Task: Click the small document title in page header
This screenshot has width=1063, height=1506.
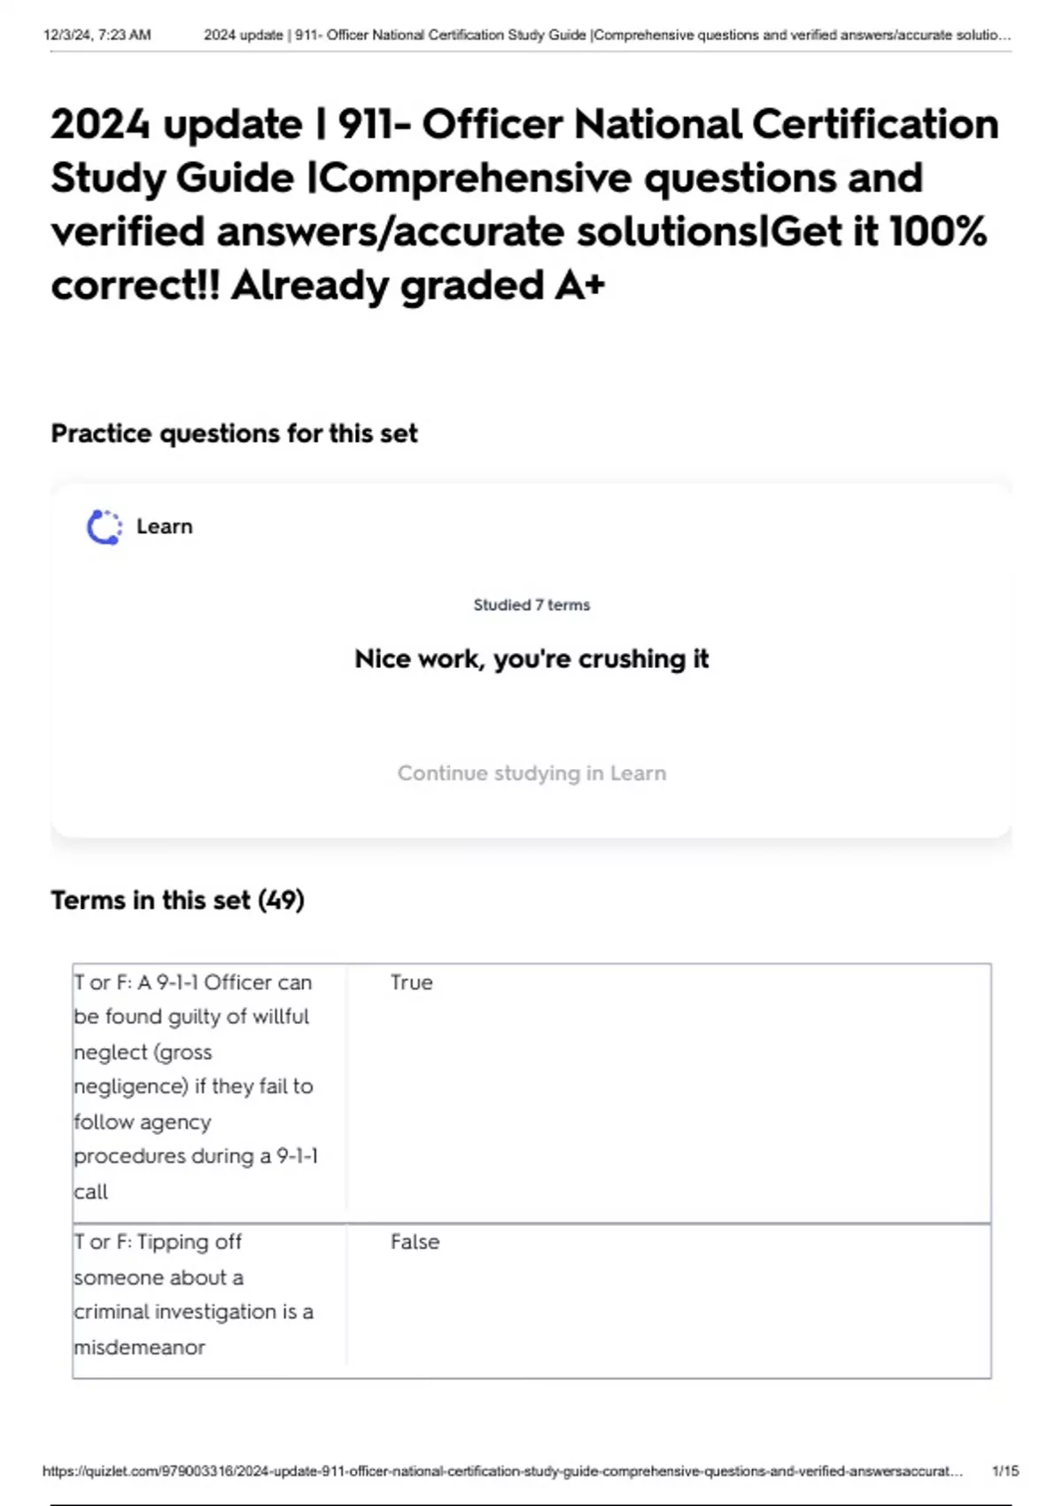Action: pos(607,35)
